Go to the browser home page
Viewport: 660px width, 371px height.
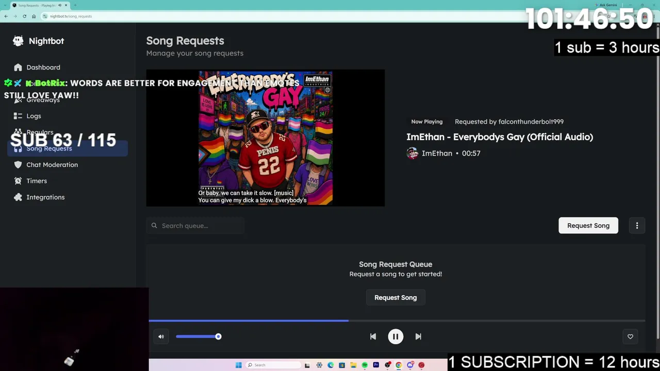[x=34, y=16]
